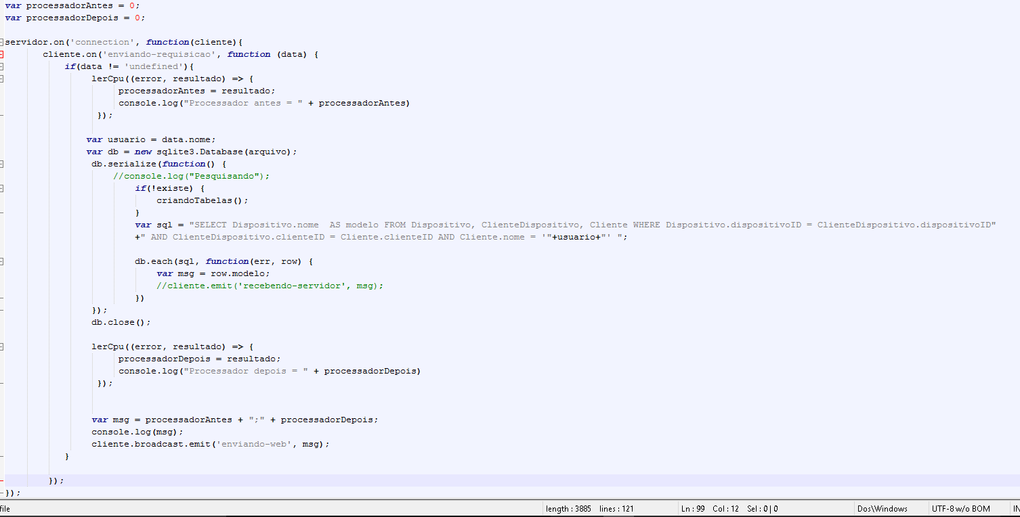Fold the second lerCpu block before processadorDepois

click(x=2, y=346)
